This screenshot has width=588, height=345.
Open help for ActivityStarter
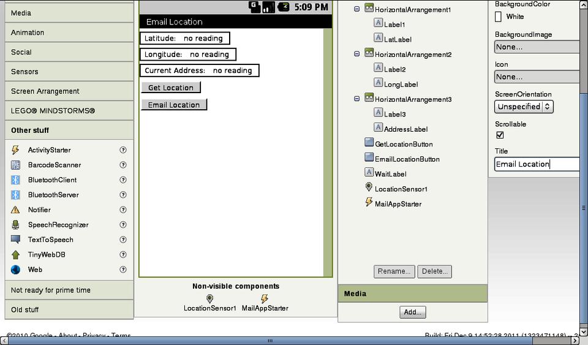click(123, 150)
